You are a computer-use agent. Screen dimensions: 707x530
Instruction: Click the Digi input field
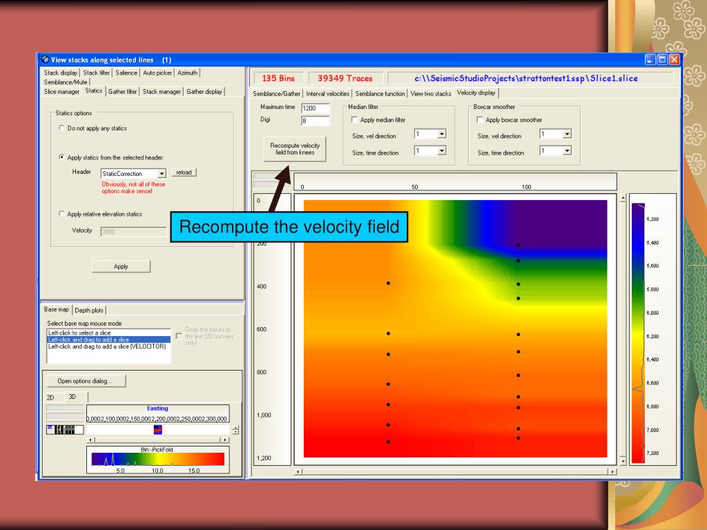pos(316,120)
